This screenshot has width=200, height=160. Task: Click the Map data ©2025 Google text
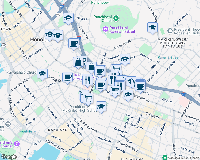coord(183,158)
